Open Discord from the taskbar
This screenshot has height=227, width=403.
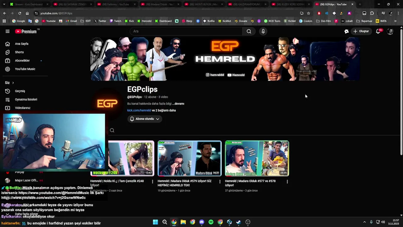click(x=202, y=222)
